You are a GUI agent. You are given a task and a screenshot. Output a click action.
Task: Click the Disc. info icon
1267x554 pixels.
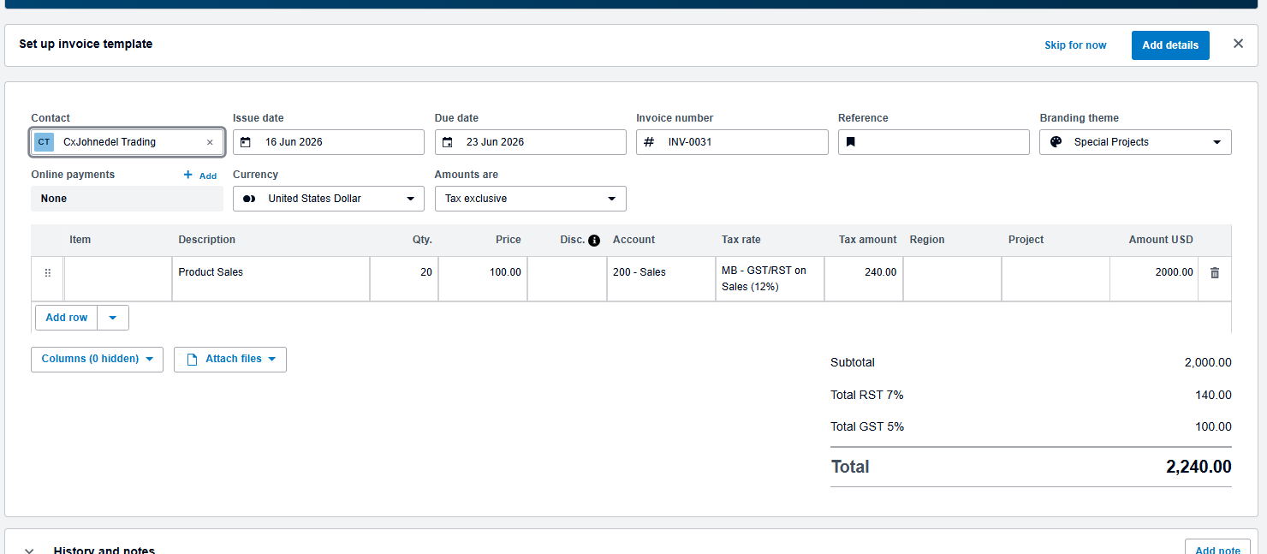click(x=594, y=241)
